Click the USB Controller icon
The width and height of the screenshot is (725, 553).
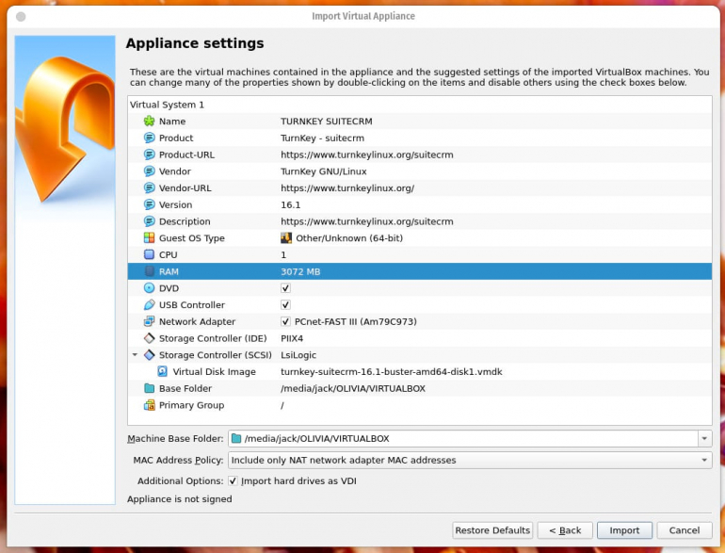149,304
